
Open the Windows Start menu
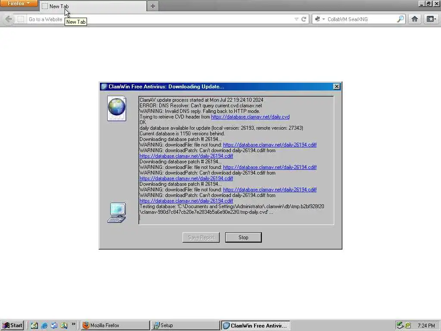[12, 325]
